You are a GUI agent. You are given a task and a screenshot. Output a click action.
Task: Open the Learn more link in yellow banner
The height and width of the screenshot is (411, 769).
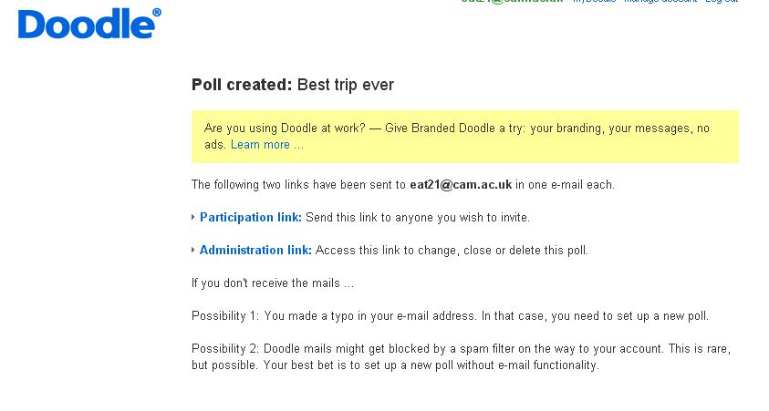click(266, 145)
